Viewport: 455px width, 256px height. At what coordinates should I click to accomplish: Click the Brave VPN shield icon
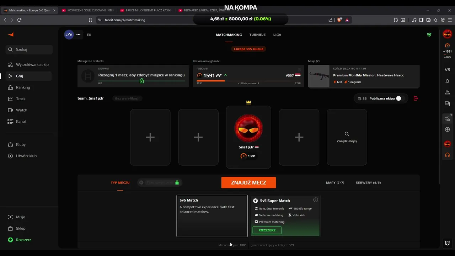pyautogui.click(x=443, y=20)
